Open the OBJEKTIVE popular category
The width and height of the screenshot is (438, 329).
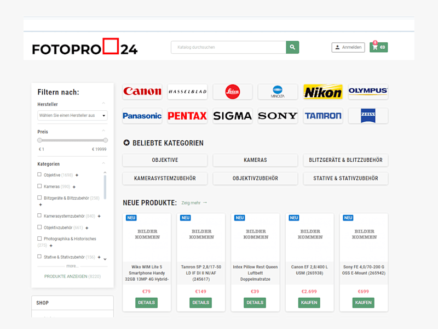click(x=165, y=160)
